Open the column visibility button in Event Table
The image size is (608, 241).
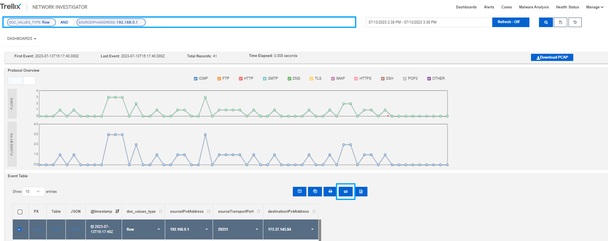tap(300, 192)
